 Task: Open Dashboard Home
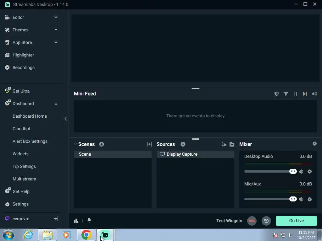click(30, 116)
